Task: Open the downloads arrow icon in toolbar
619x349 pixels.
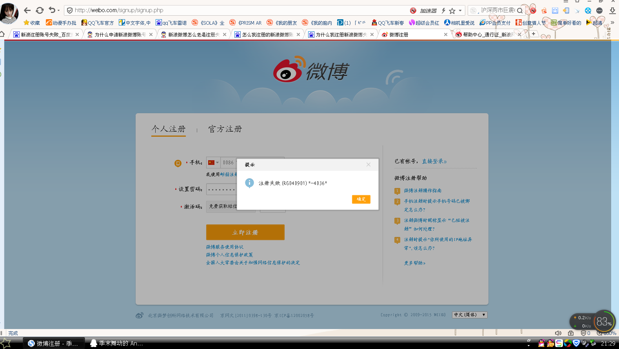Action: pos(612,11)
